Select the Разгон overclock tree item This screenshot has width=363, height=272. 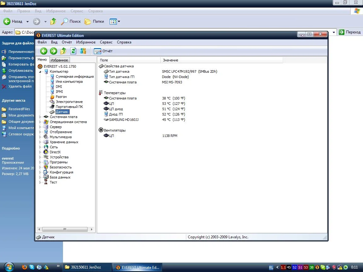coord(61,97)
